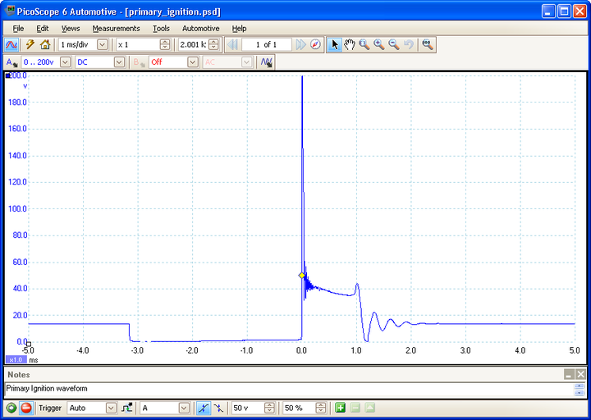591x420 pixels.
Task: Open the Views menu
Action: [x=71, y=29]
